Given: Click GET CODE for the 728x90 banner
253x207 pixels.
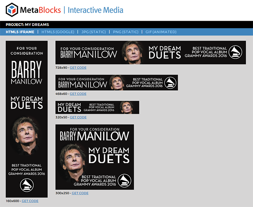Looking at the screenshot, I should click(x=78, y=68).
